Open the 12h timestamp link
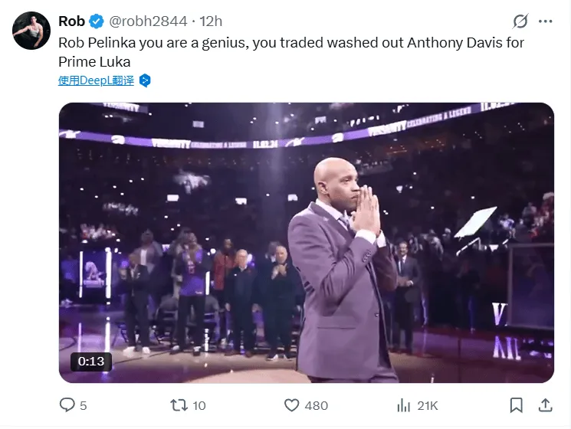 click(211, 21)
